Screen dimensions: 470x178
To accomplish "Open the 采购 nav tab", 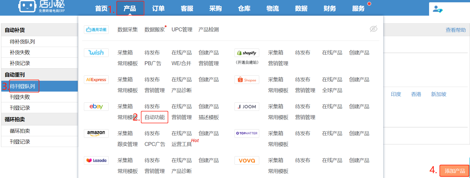I will [x=215, y=8].
